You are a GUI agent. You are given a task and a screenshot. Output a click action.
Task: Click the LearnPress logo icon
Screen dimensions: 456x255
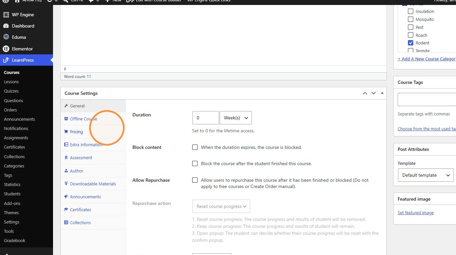pos(6,60)
